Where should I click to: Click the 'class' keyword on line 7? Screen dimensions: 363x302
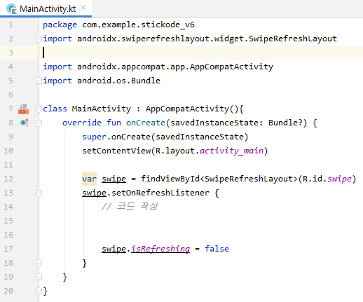click(x=55, y=109)
